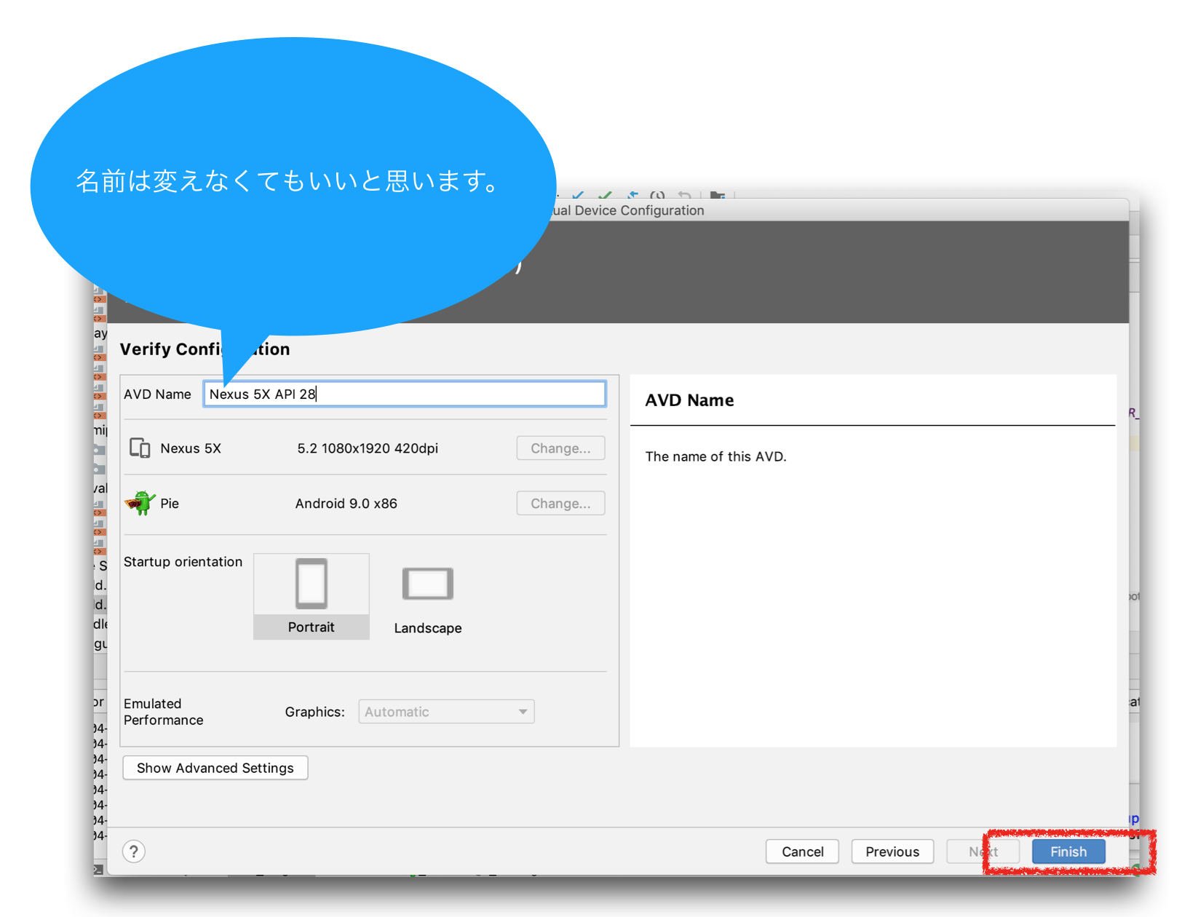This screenshot has width=1198, height=917.
Task: Click the 'Emulated Performance' label
Action: (x=164, y=712)
